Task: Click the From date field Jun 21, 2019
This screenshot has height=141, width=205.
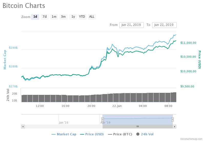Action: [x=131, y=25]
